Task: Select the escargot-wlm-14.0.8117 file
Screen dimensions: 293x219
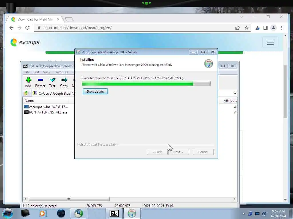Action: pos(46,107)
